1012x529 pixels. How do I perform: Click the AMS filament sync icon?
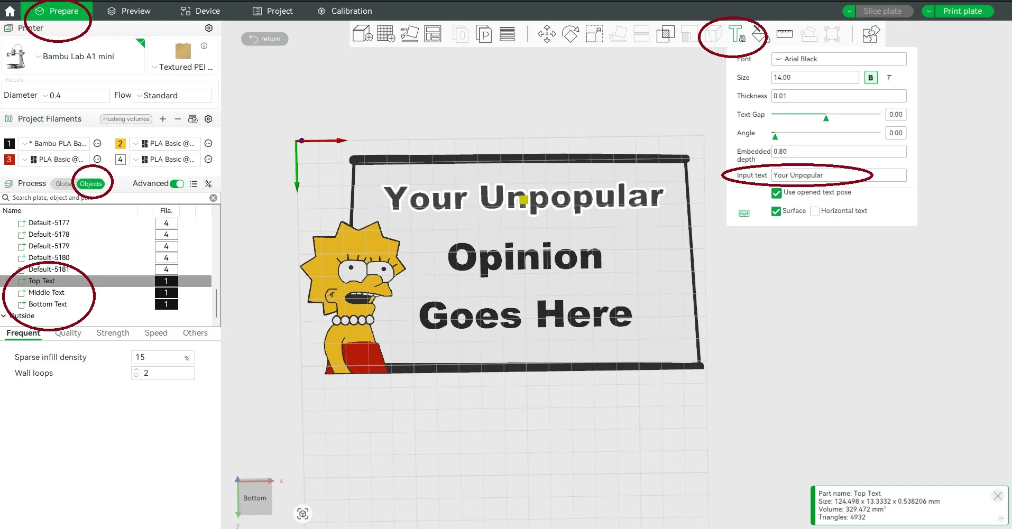click(x=193, y=119)
